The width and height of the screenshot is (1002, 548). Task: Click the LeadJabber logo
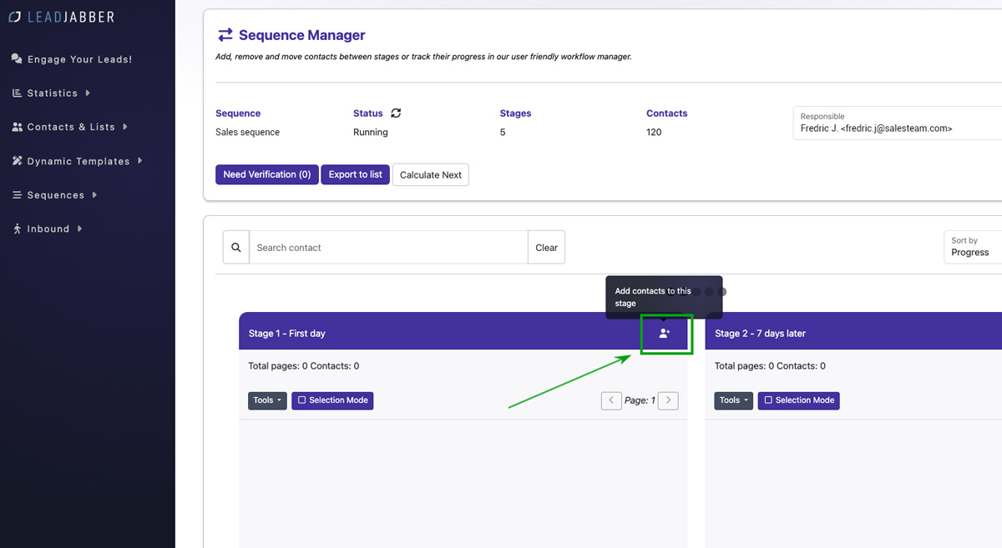pyautogui.click(x=62, y=17)
